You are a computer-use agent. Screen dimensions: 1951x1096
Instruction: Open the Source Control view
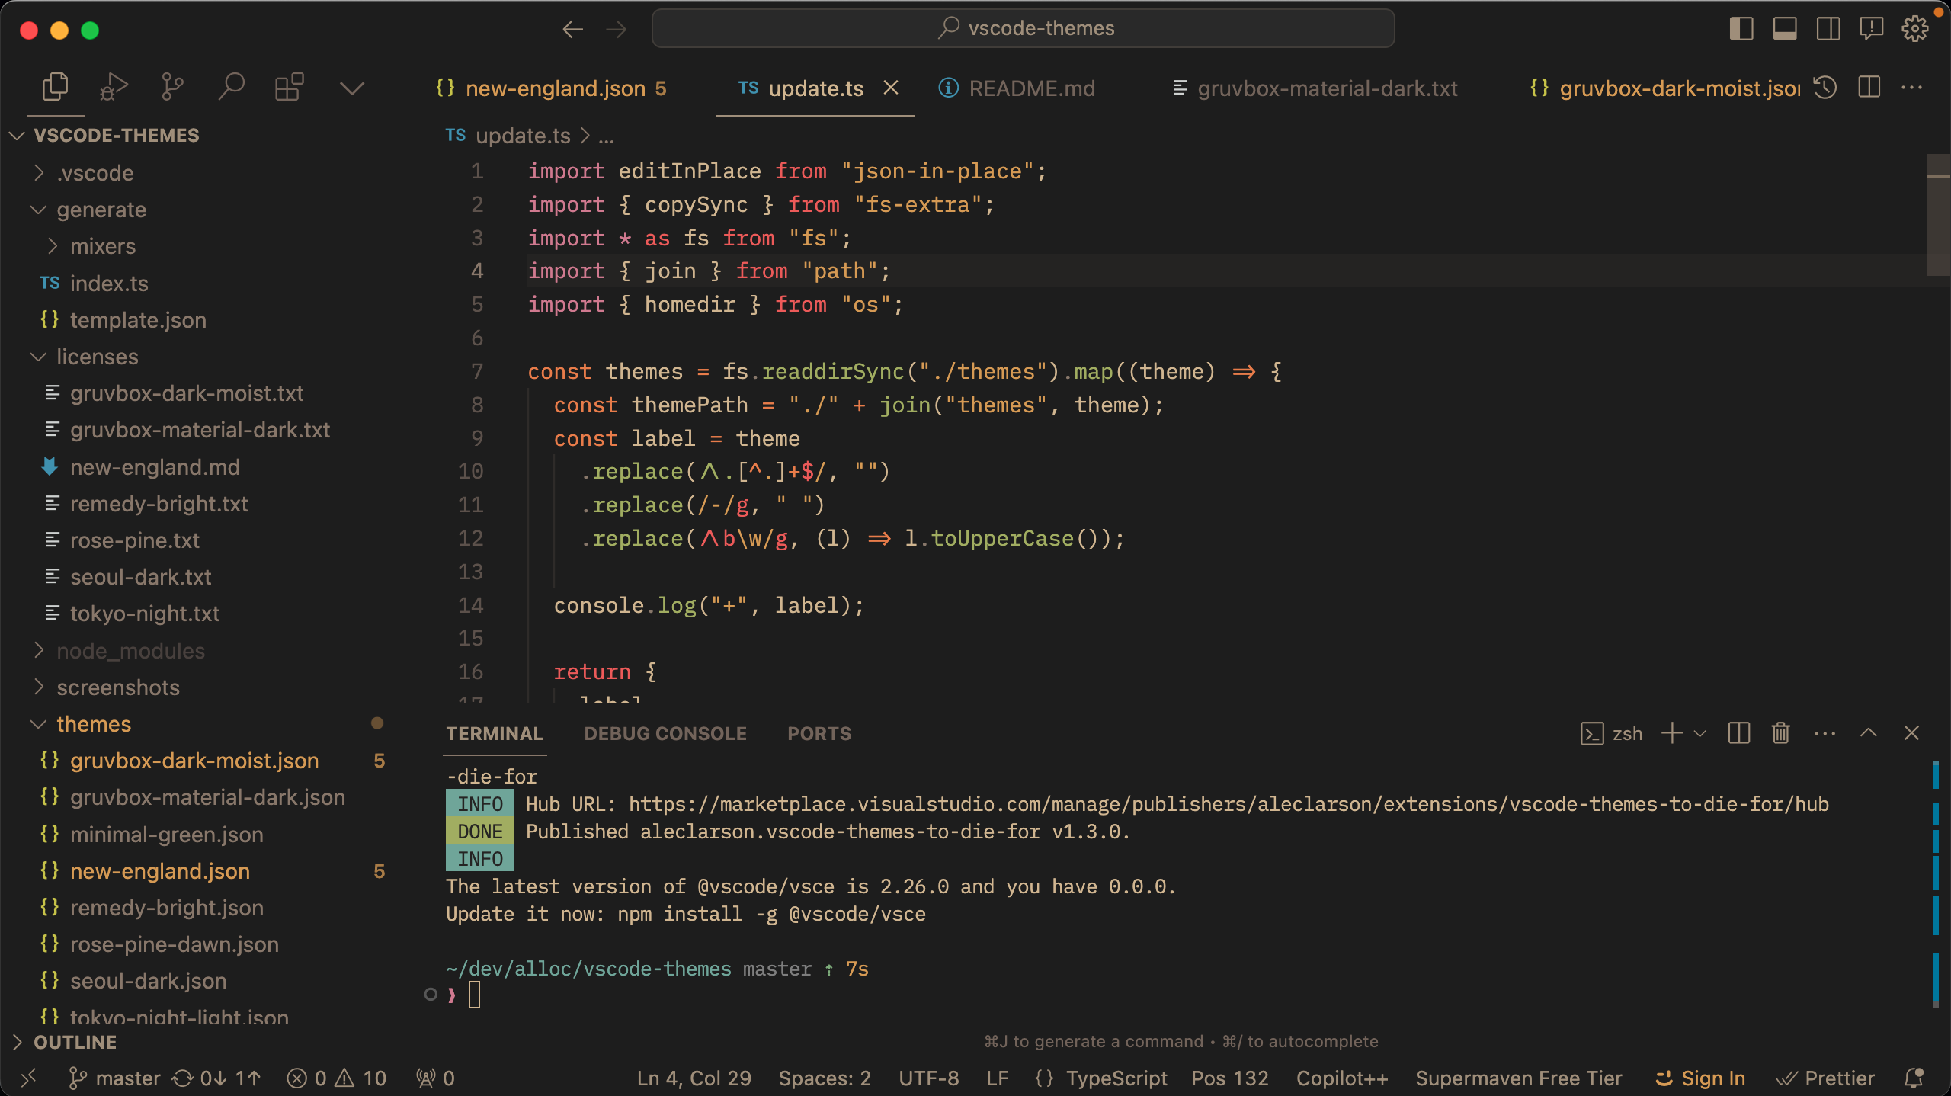[x=172, y=87]
